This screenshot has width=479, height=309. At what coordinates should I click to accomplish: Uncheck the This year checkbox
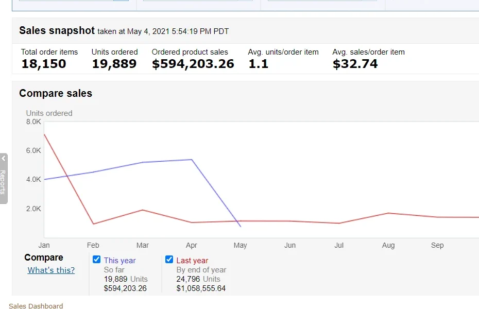coord(96,260)
